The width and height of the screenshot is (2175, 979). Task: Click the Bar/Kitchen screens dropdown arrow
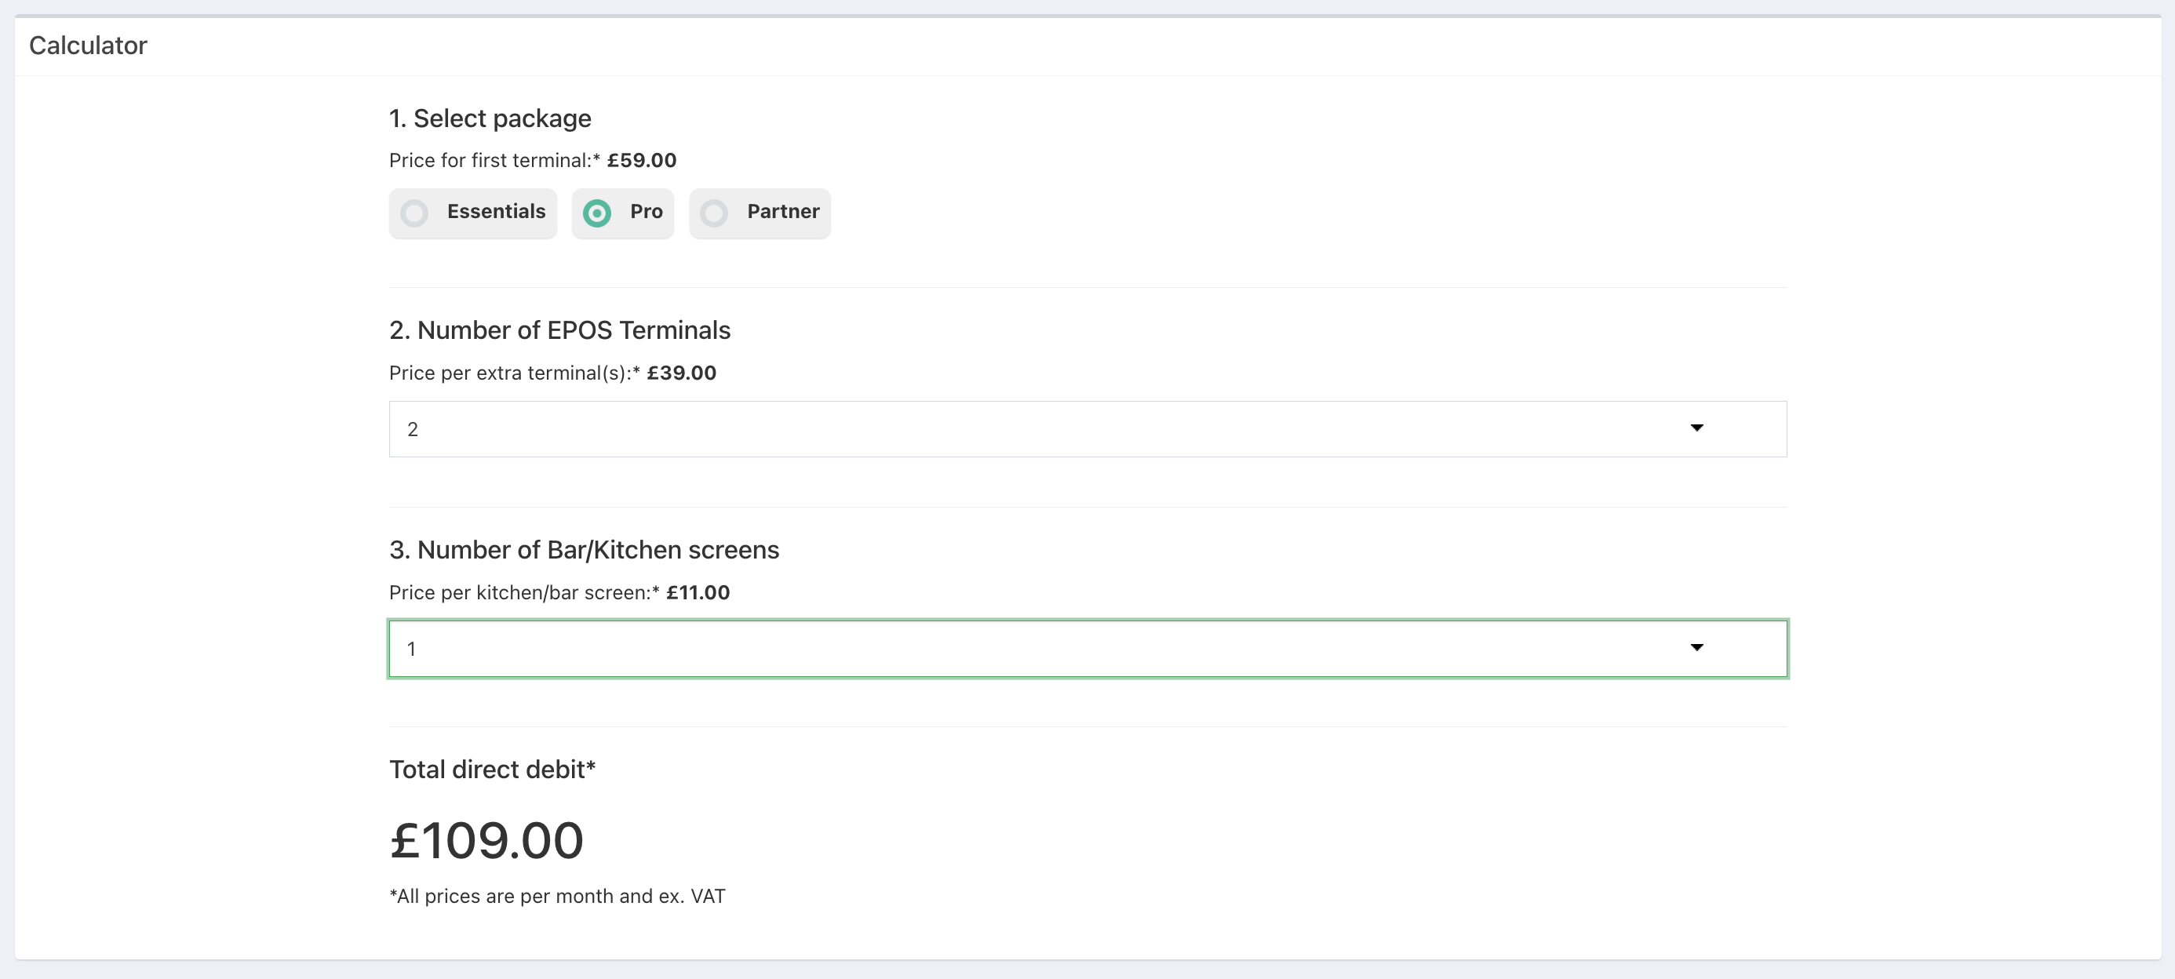click(x=1696, y=648)
